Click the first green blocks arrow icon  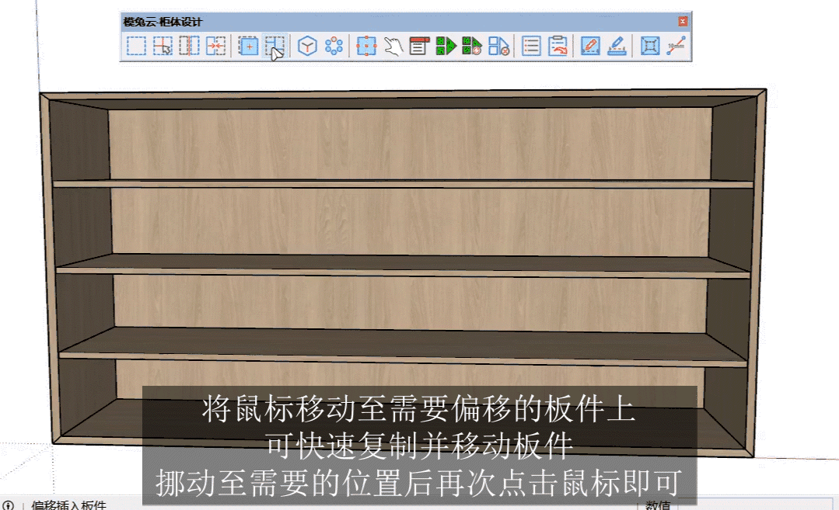tap(446, 47)
